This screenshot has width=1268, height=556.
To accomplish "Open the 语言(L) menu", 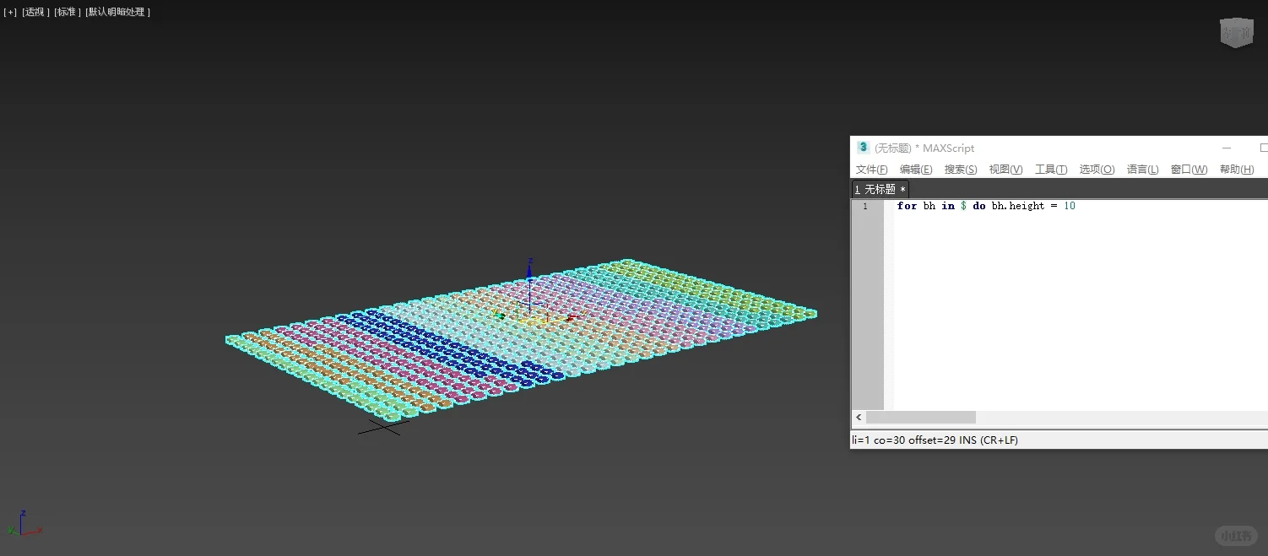I will coord(1142,169).
